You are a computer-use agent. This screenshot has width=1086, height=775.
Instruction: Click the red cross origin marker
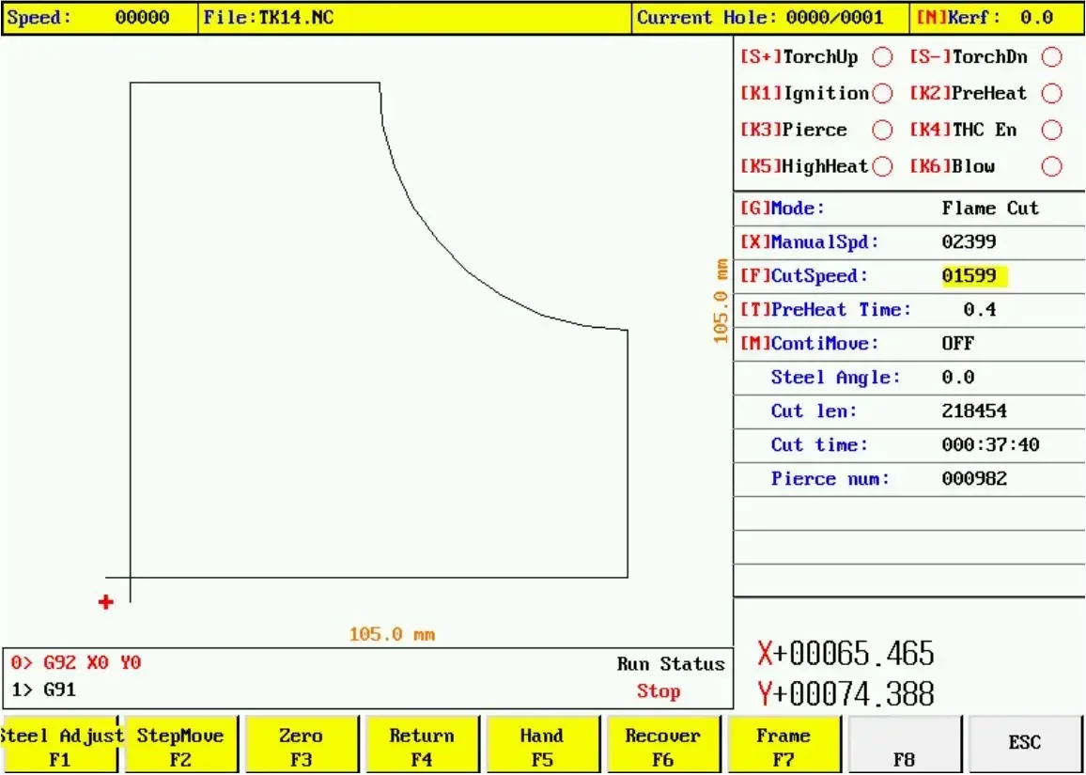(x=105, y=602)
